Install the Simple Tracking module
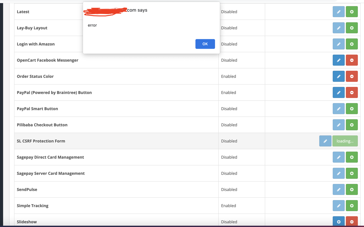Viewport: 364px width, 227px height. (x=352, y=206)
